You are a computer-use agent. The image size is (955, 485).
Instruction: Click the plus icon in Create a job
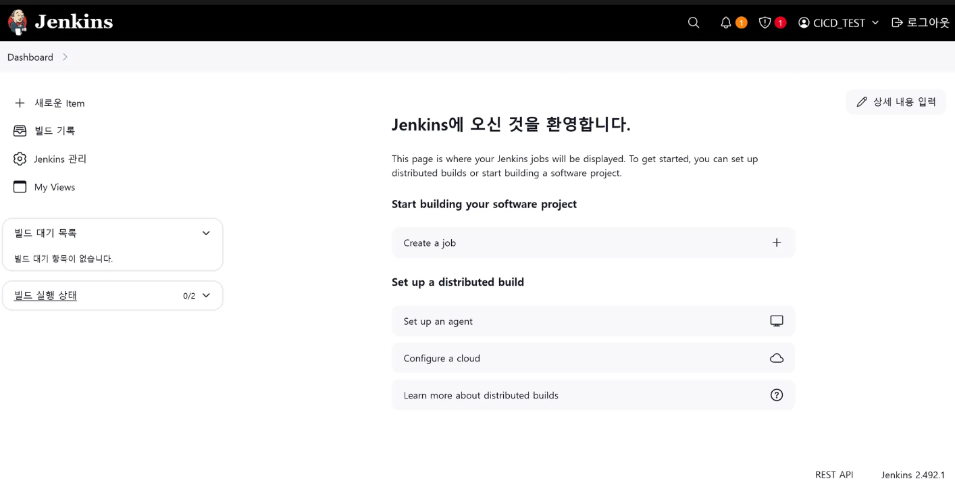777,242
